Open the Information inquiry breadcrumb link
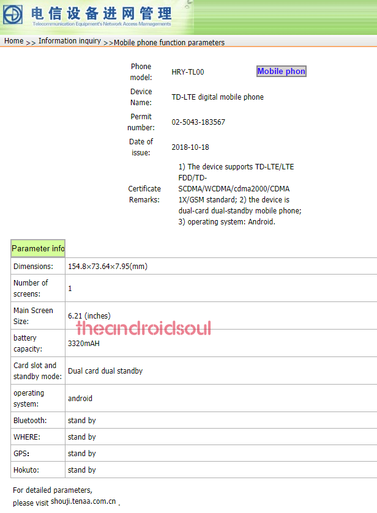This screenshot has width=377, height=513. (x=69, y=41)
